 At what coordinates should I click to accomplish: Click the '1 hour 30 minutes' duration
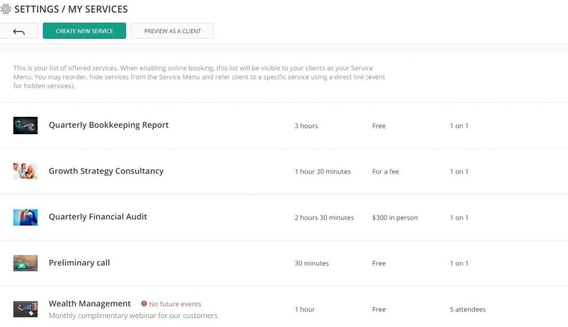click(323, 172)
